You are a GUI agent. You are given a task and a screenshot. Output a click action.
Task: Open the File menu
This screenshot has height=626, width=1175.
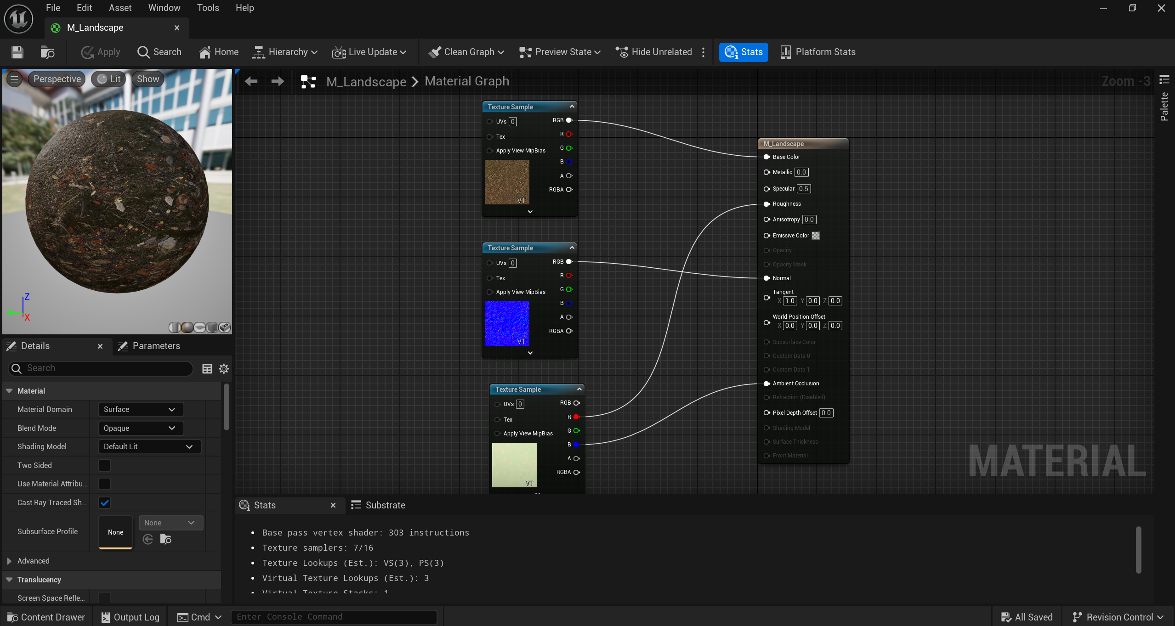point(53,8)
